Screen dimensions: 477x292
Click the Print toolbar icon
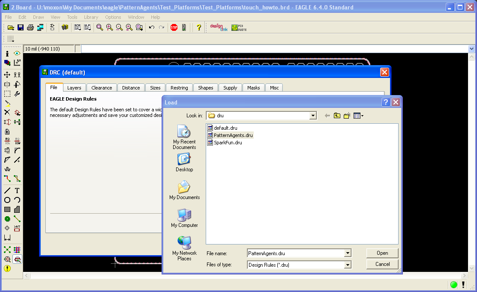click(x=30, y=28)
